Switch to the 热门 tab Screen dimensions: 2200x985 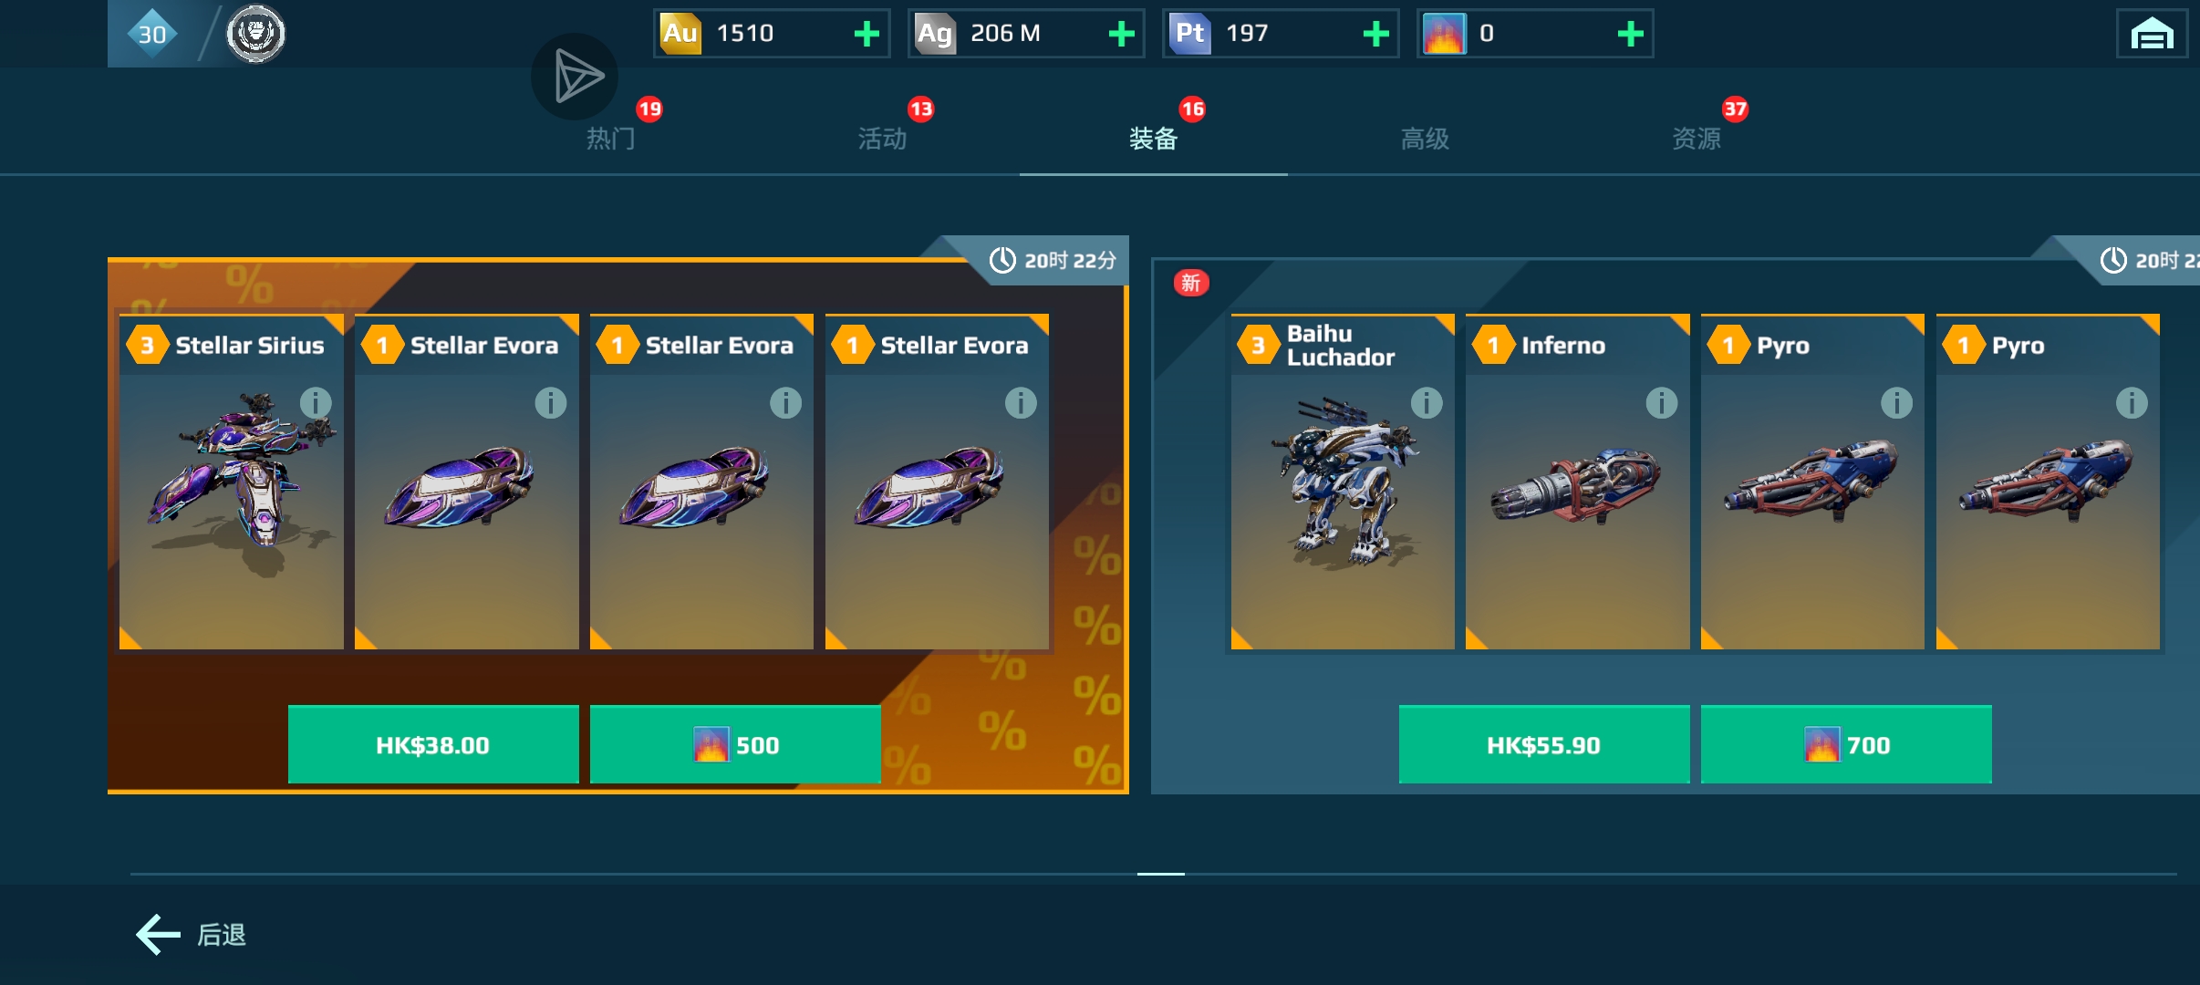pyautogui.click(x=610, y=139)
